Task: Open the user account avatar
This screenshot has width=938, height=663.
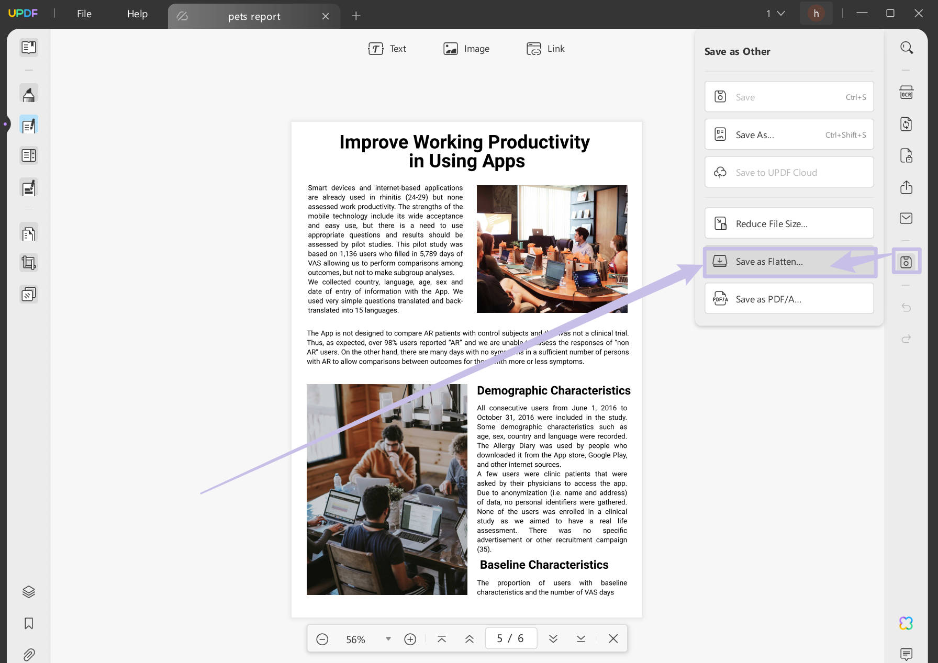Action: 816,14
